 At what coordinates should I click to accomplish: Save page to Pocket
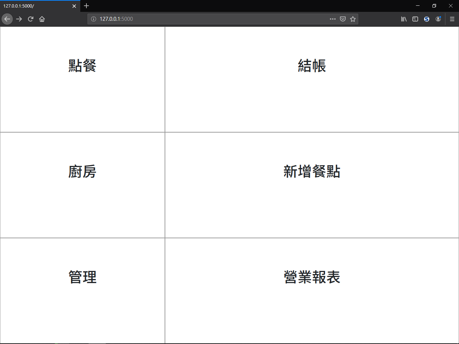pos(343,19)
